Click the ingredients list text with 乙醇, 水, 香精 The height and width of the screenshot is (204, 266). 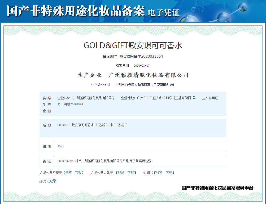point(92,125)
